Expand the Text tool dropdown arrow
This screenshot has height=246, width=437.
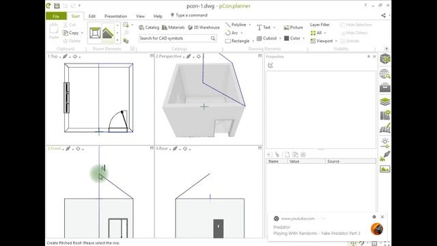point(274,27)
